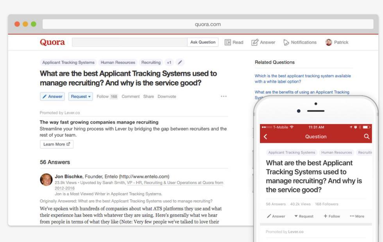This screenshot has height=242, width=383.
Task: Click the '56 Answers' heading
Action: 55,162
